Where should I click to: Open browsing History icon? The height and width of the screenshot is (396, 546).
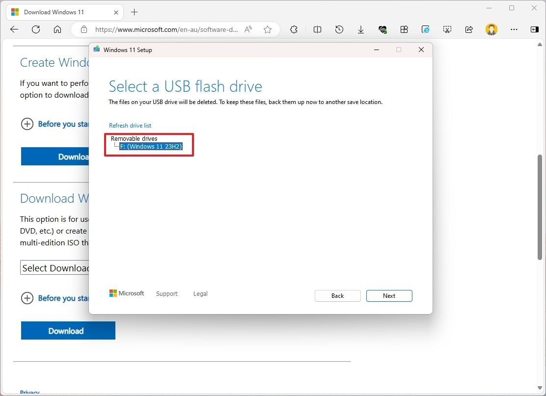pos(339,29)
